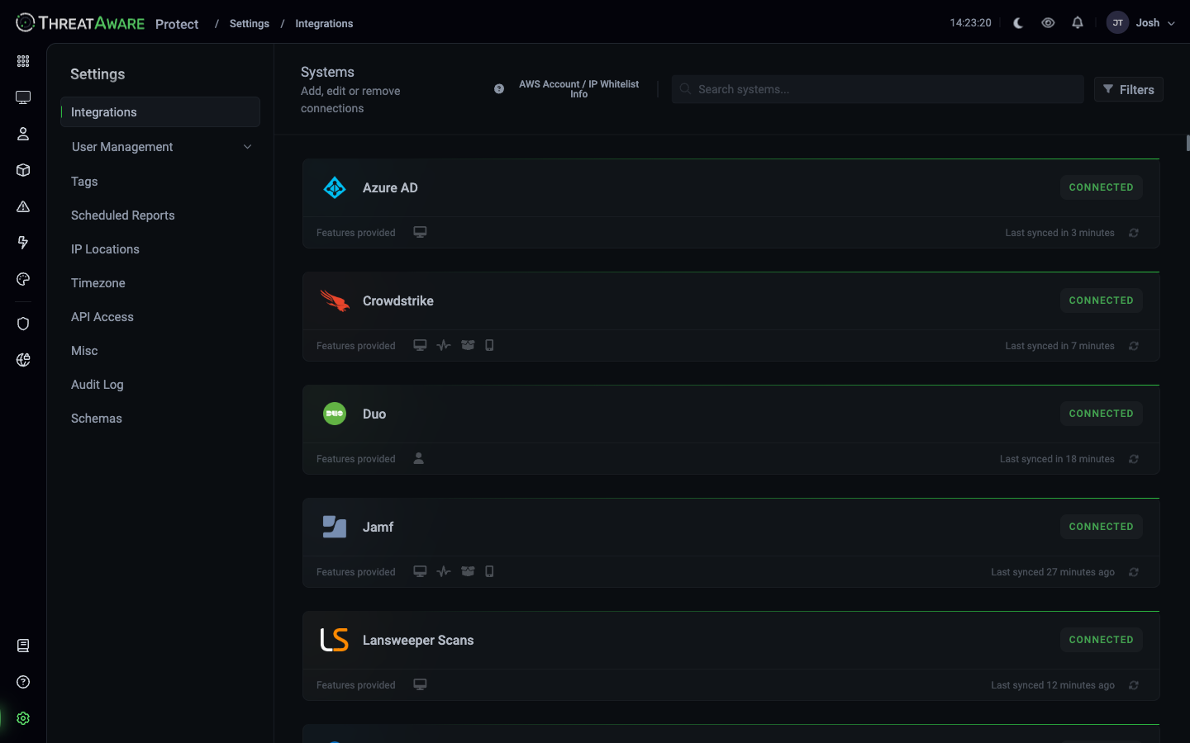This screenshot has height=743, width=1190.
Task: Click Crowdstrike mobile feature icon
Action: (489, 345)
